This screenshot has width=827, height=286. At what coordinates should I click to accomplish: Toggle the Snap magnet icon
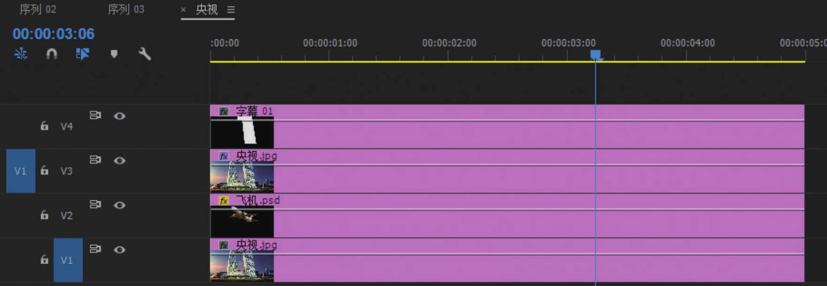click(52, 54)
